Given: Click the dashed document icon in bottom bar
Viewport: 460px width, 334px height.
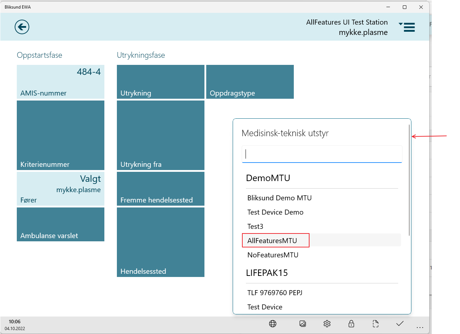Looking at the screenshot, I should coord(375,324).
